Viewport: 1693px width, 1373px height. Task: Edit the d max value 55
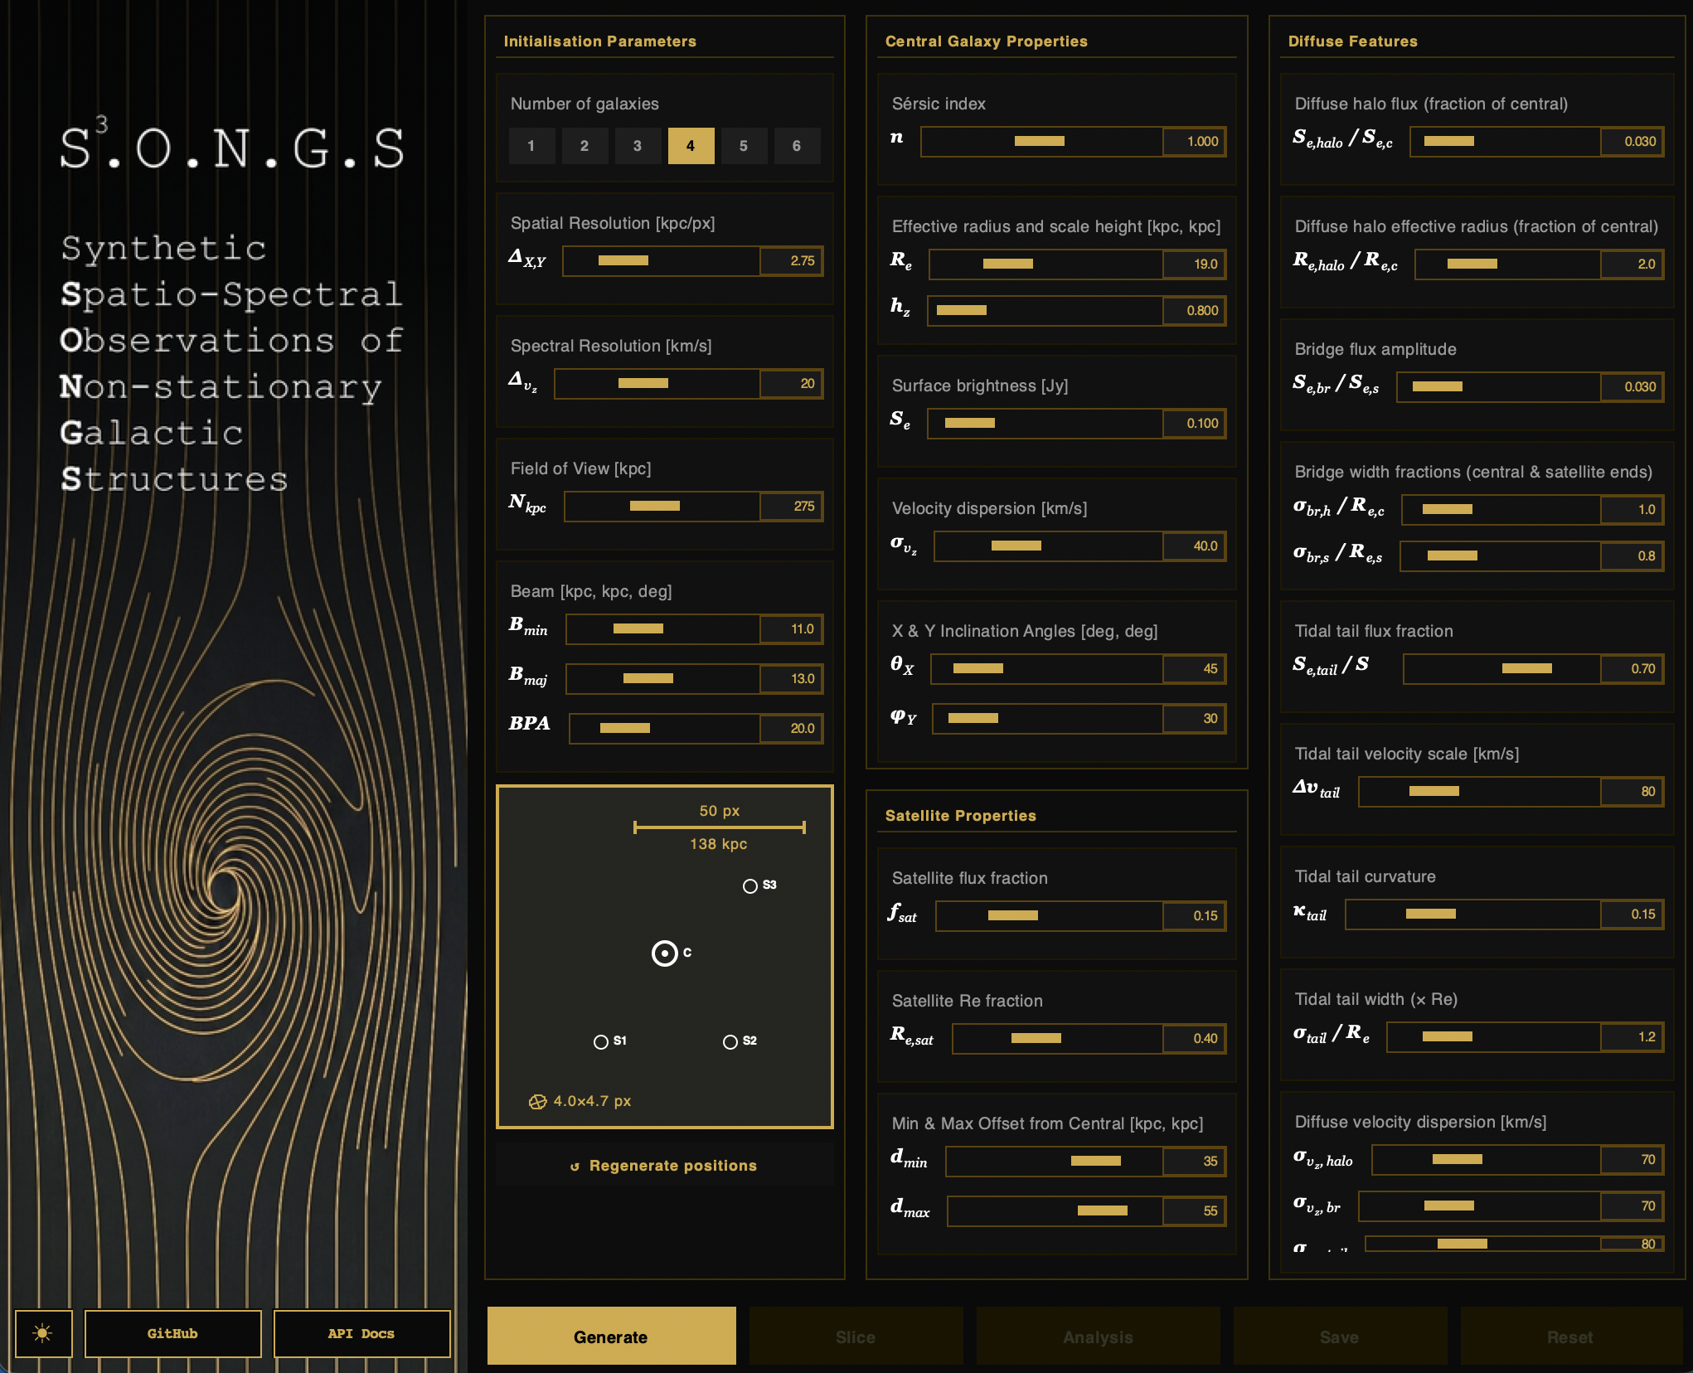tap(1195, 1211)
